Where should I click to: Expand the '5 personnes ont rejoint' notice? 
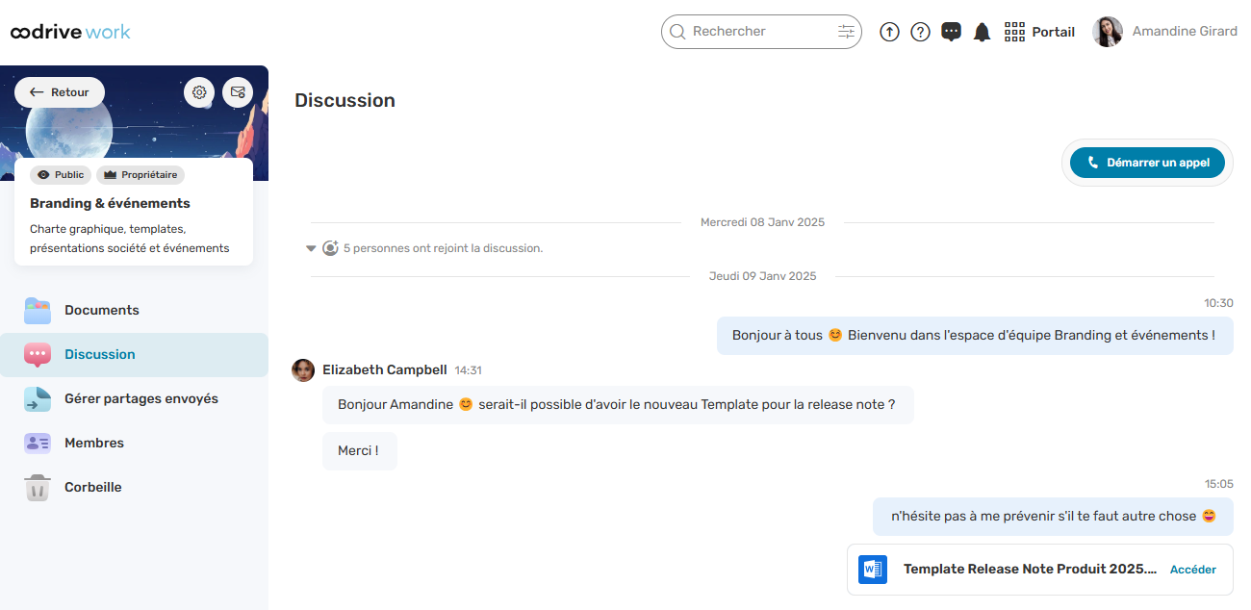click(311, 248)
